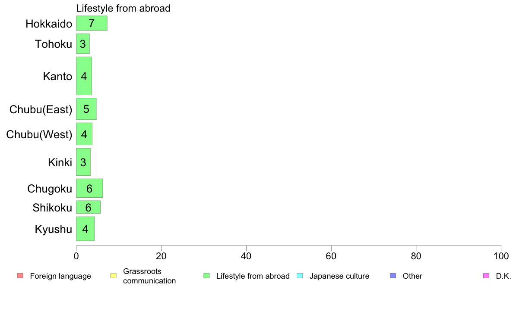Click the Lifestyle from abroad chart title
This screenshot has height=317, width=513.
click(123, 8)
